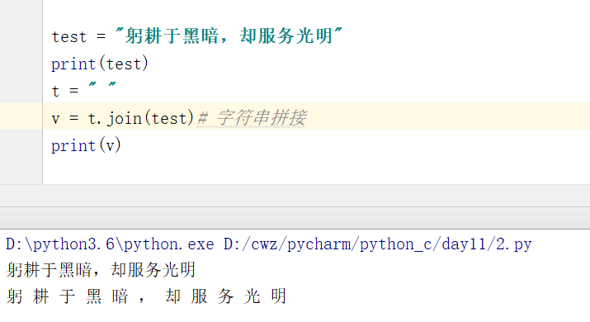This screenshot has width=590, height=322.
Task: Click the t variable in t = assignment
Action: click(x=55, y=91)
